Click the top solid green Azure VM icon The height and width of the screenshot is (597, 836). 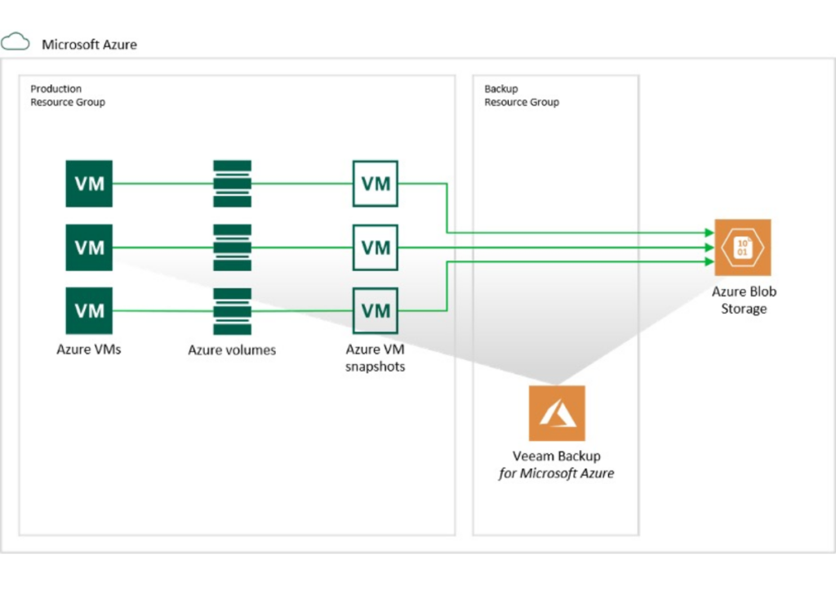coord(89,184)
